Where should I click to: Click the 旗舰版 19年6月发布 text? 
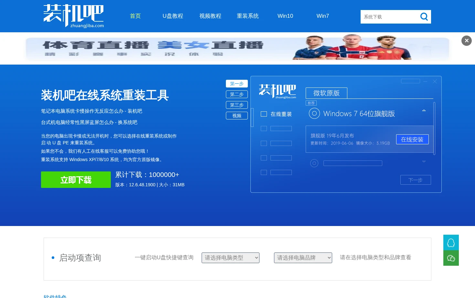(332, 136)
